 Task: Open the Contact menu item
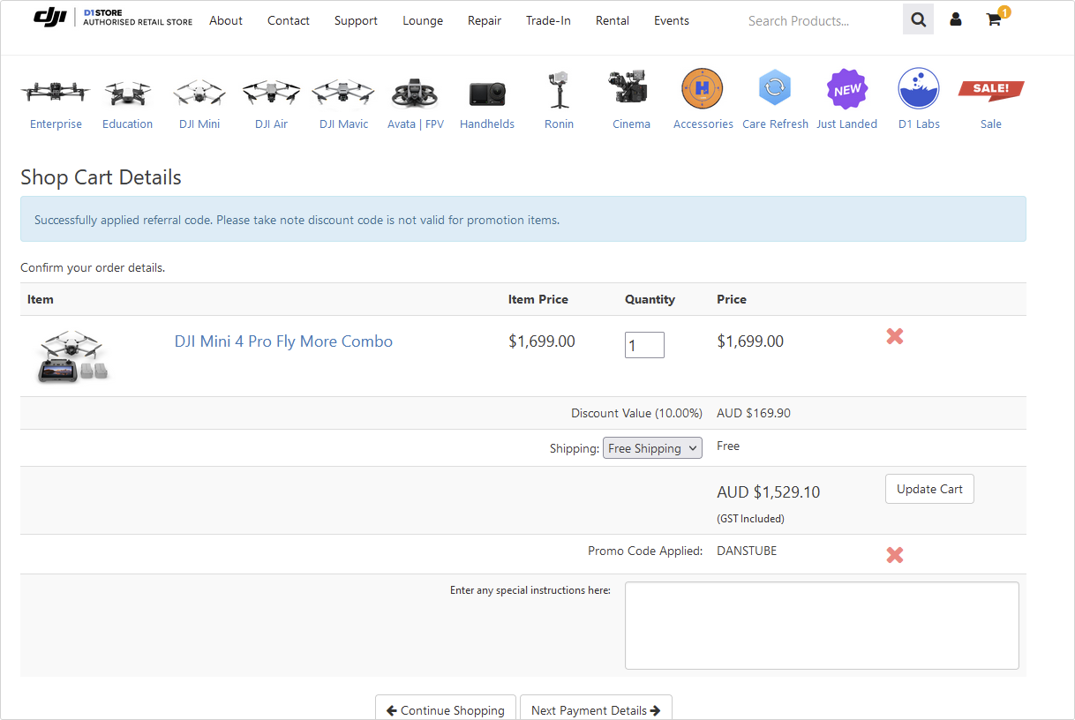[289, 20]
